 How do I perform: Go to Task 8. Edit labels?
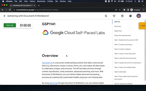(120, 72)
